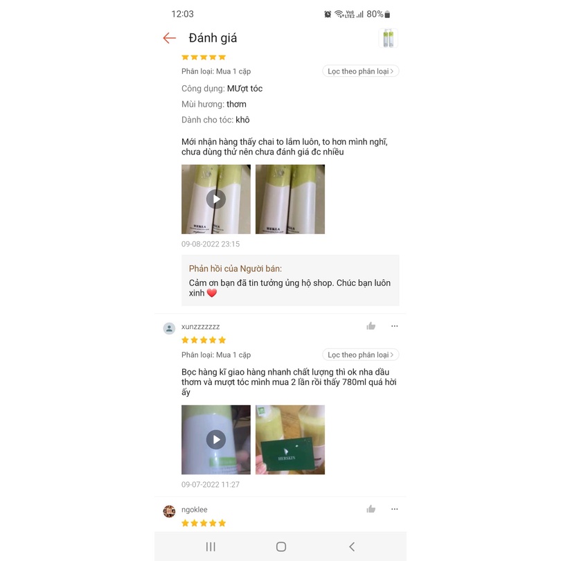Viewport: 561px width, 561px height.
Task: Tap the seller reply box
Action: pyautogui.click(x=290, y=280)
